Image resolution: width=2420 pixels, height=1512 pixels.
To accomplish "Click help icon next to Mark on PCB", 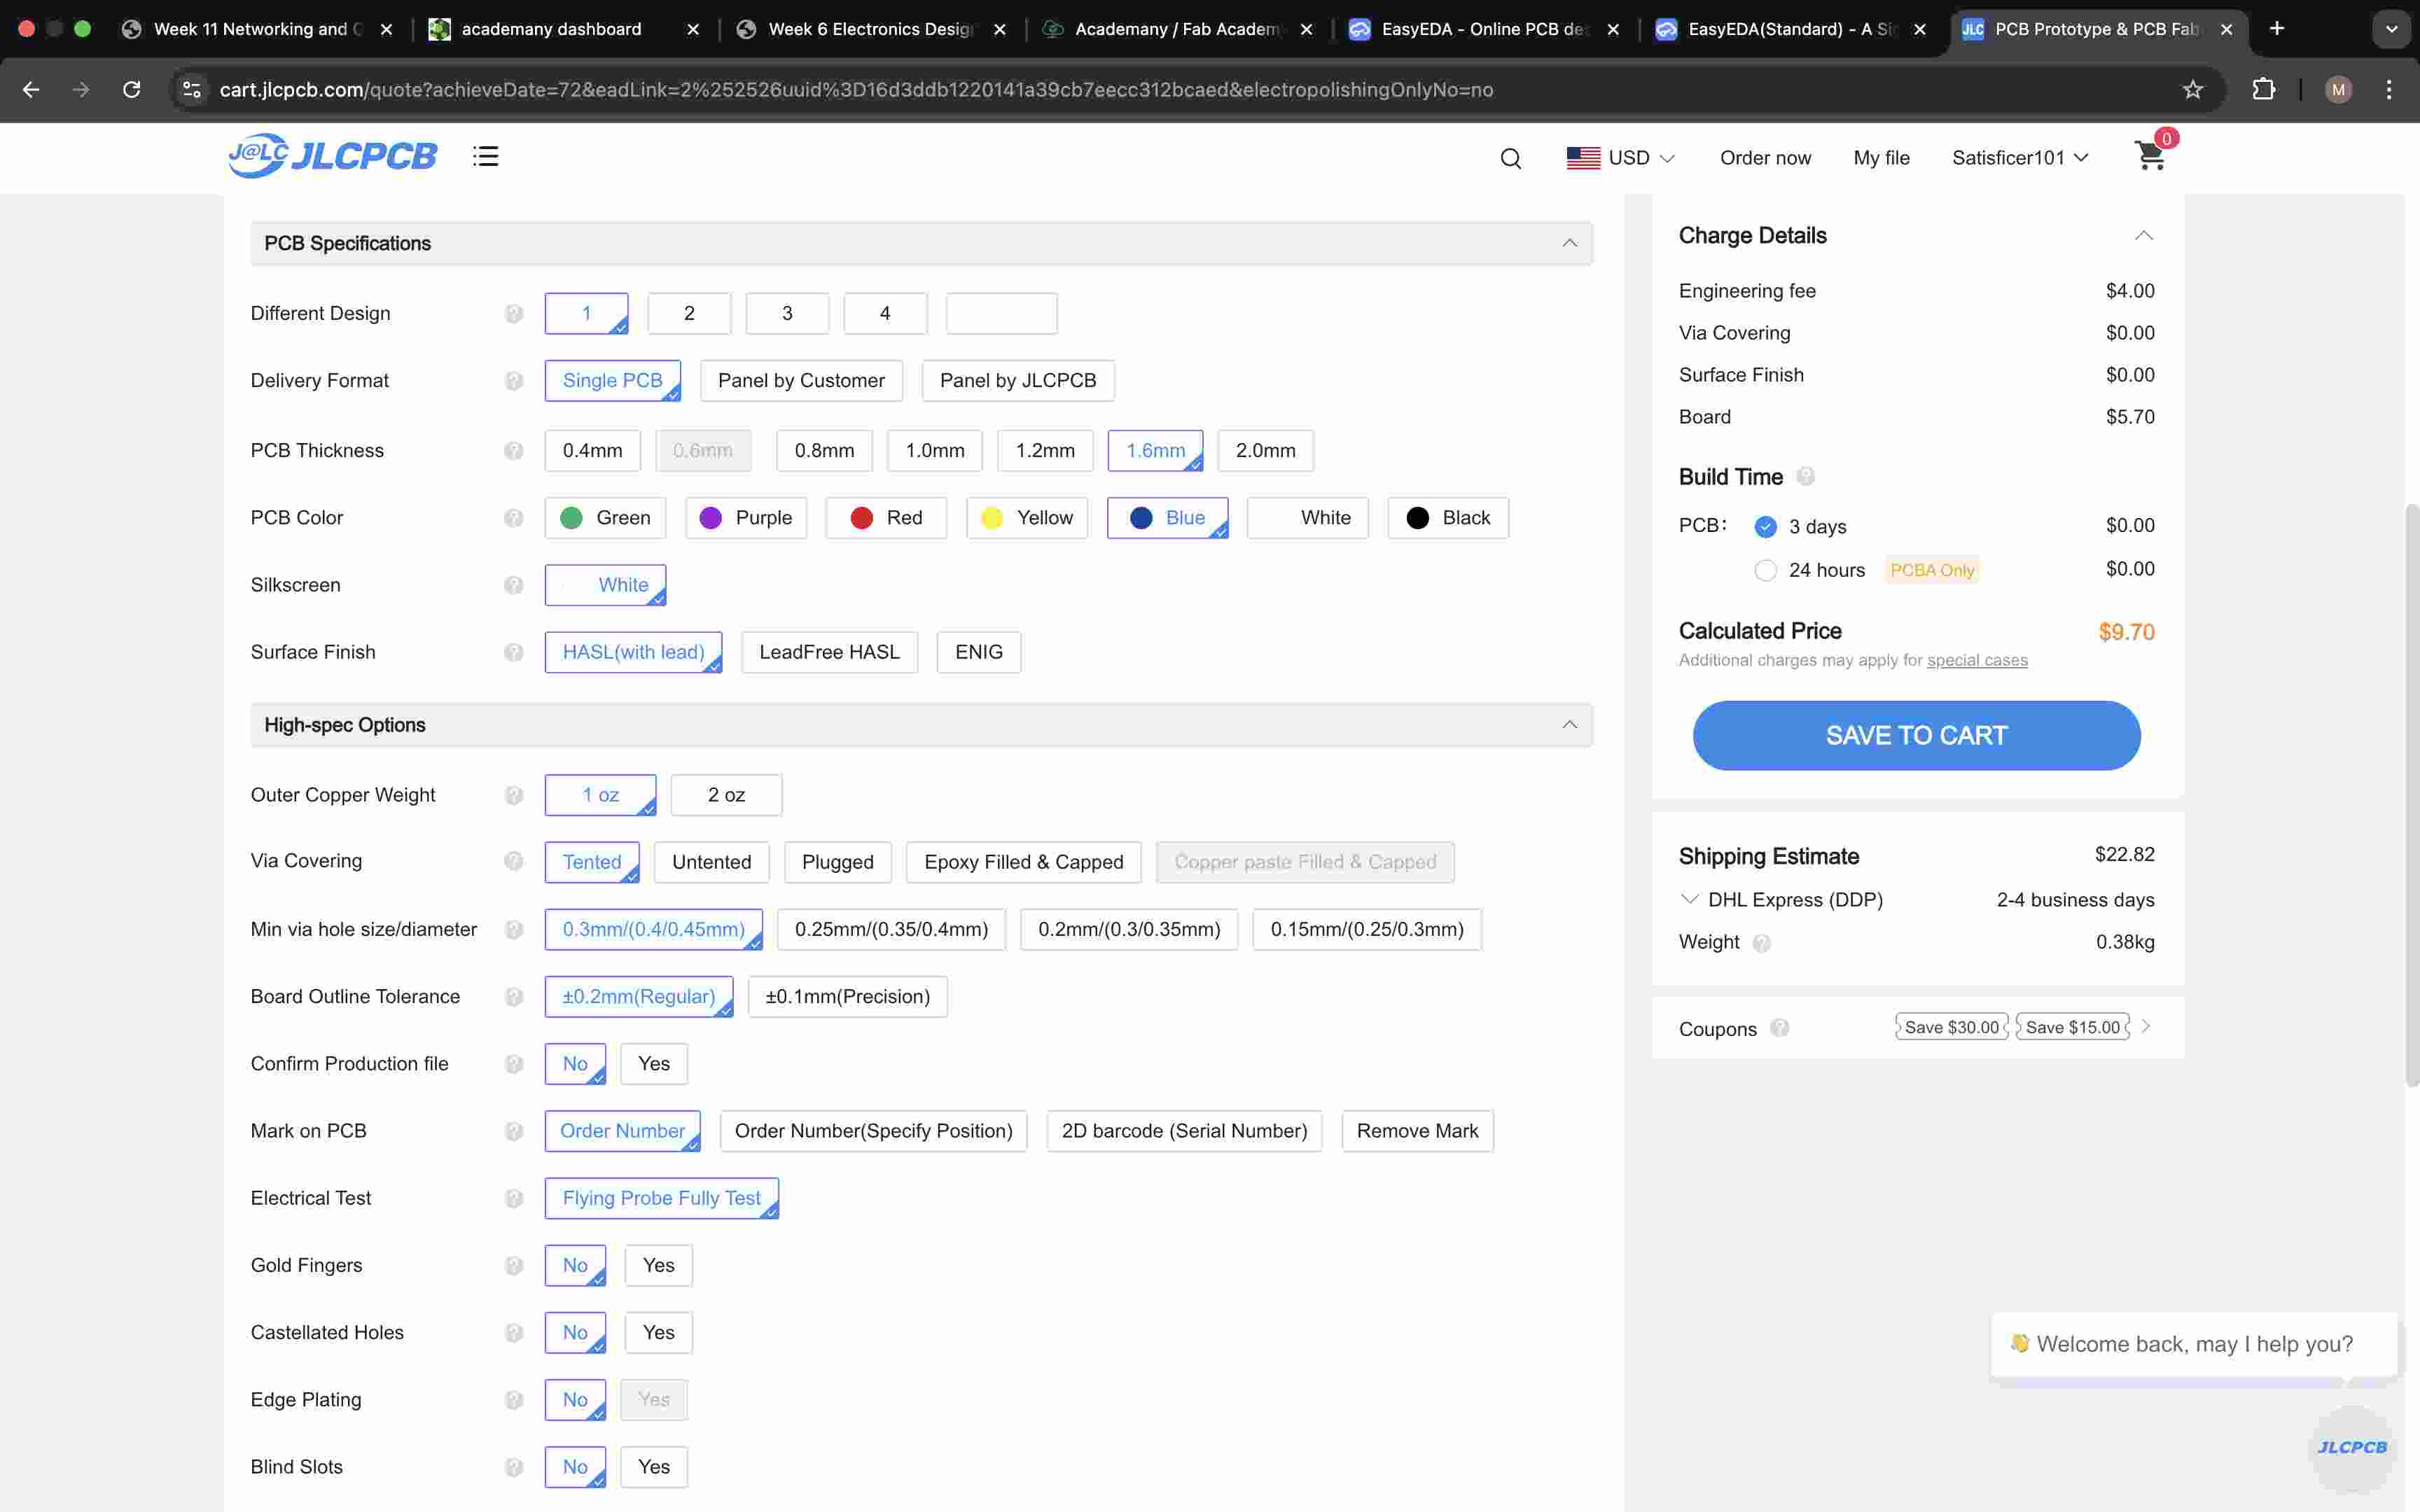I will click(514, 1131).
